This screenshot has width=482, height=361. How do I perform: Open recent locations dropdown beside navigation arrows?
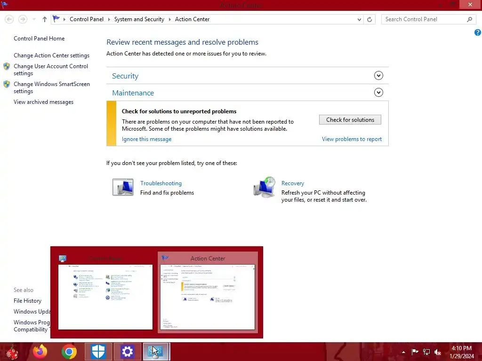point(34,19)
